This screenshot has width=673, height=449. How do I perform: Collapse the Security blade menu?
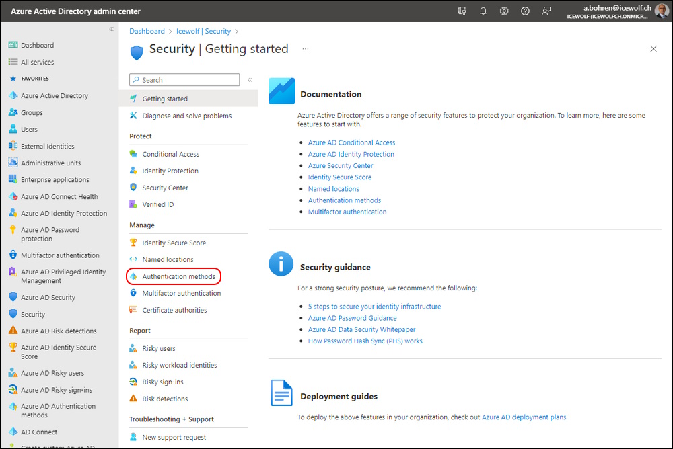click(x=250, y=80)
